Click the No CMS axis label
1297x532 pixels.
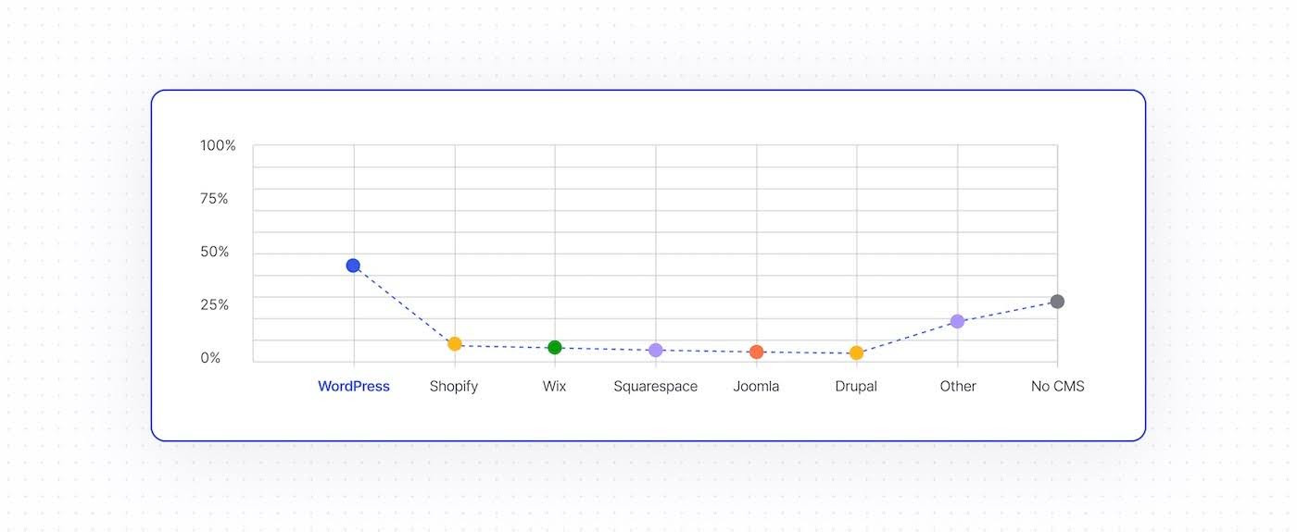point(1058,387)
